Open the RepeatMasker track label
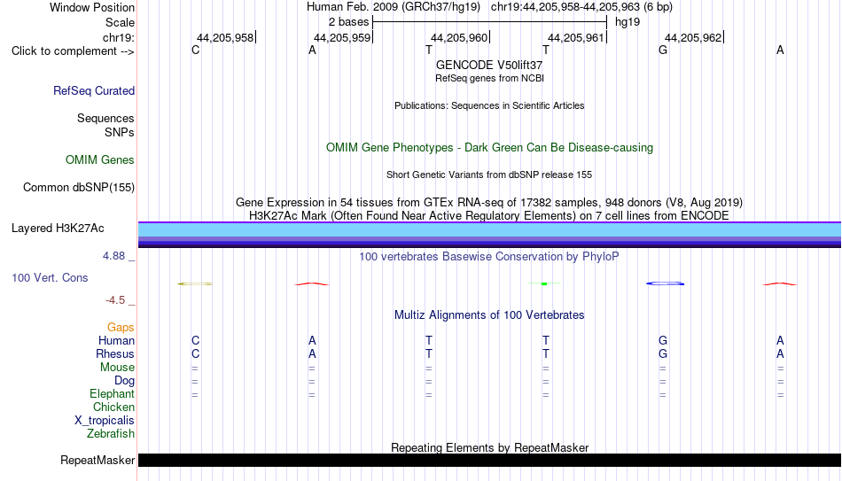The width and height of the screenshot is (842, 481). [97, 460]
